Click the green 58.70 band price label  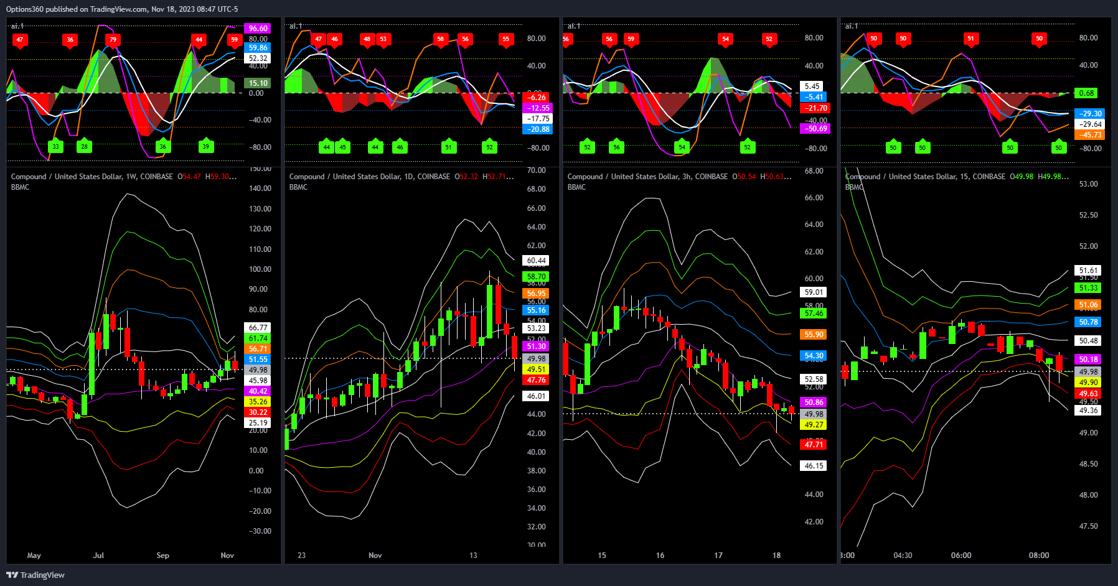(x=536, y=277)
